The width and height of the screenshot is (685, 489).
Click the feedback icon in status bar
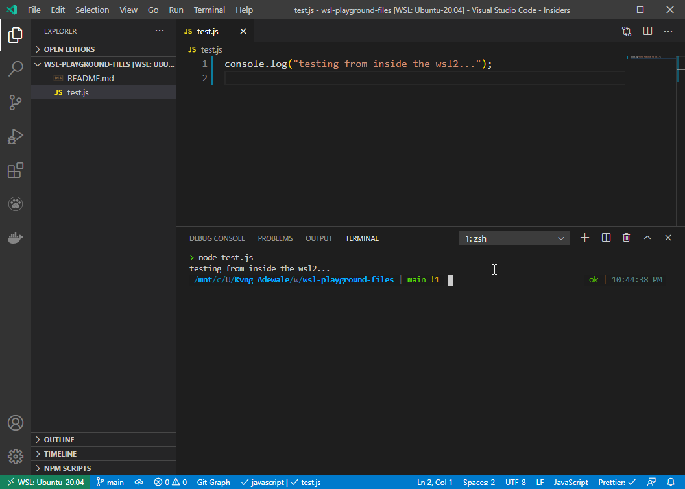pos(651,482)
